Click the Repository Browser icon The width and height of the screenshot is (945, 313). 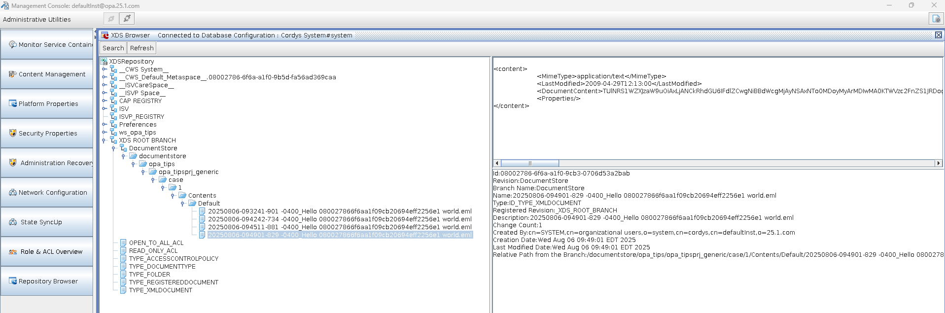(13, 281)
